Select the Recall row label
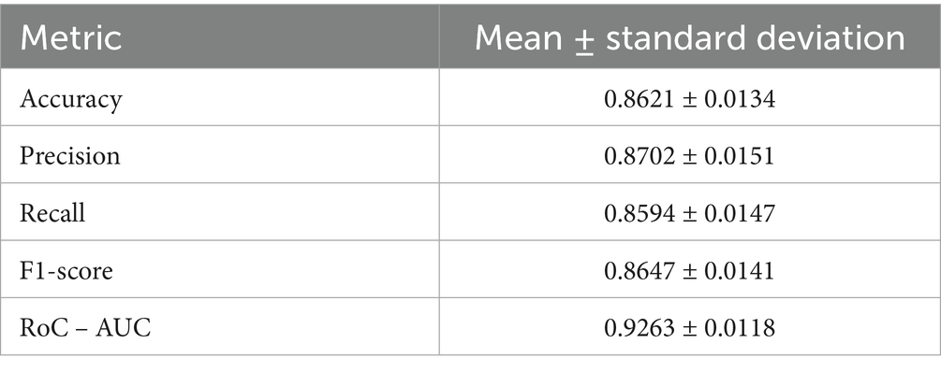The height and width of the screenshot is (372, 941). click(x=52, y=213)
